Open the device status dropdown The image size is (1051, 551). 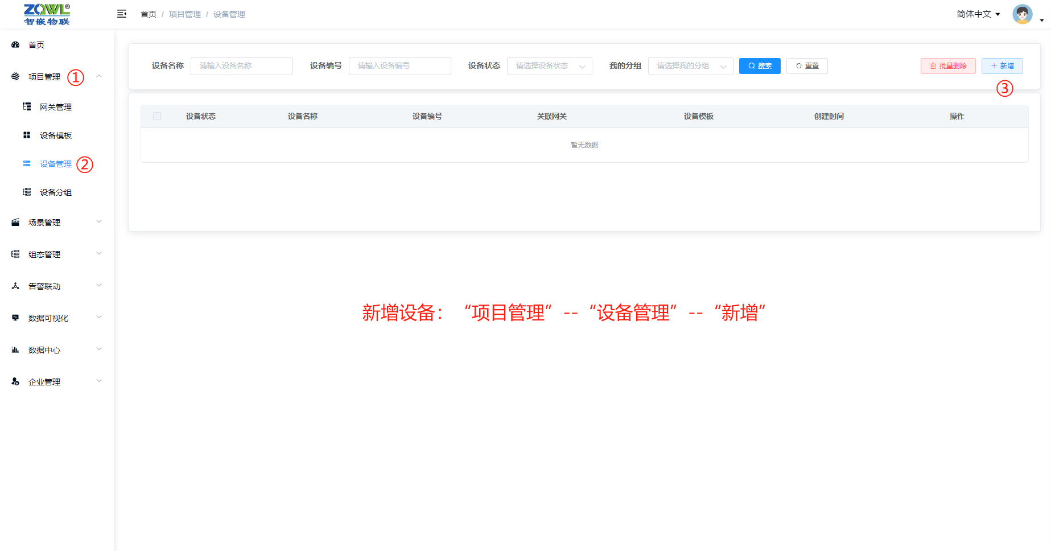pyautogui.click(x=549, y=66)
